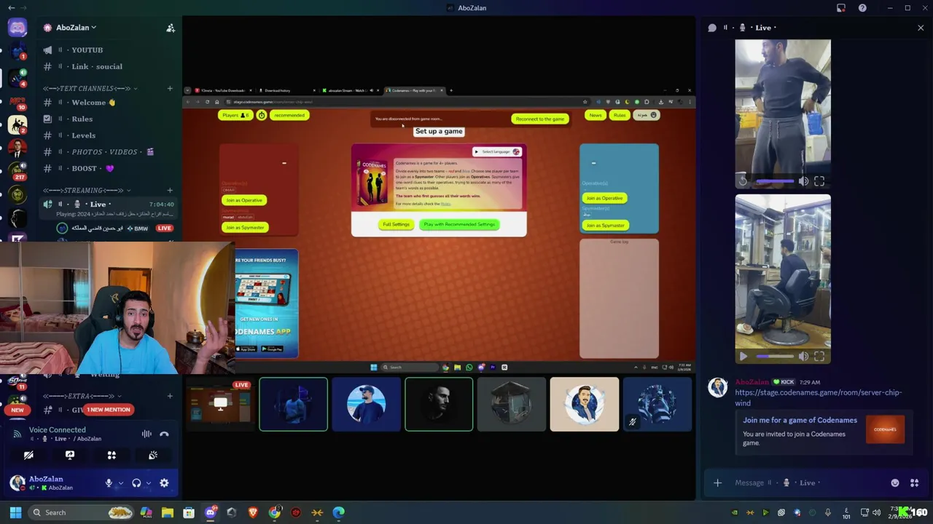Join as Operative on red team
This screenshot has width=933, height=524.
coord(243,200)
